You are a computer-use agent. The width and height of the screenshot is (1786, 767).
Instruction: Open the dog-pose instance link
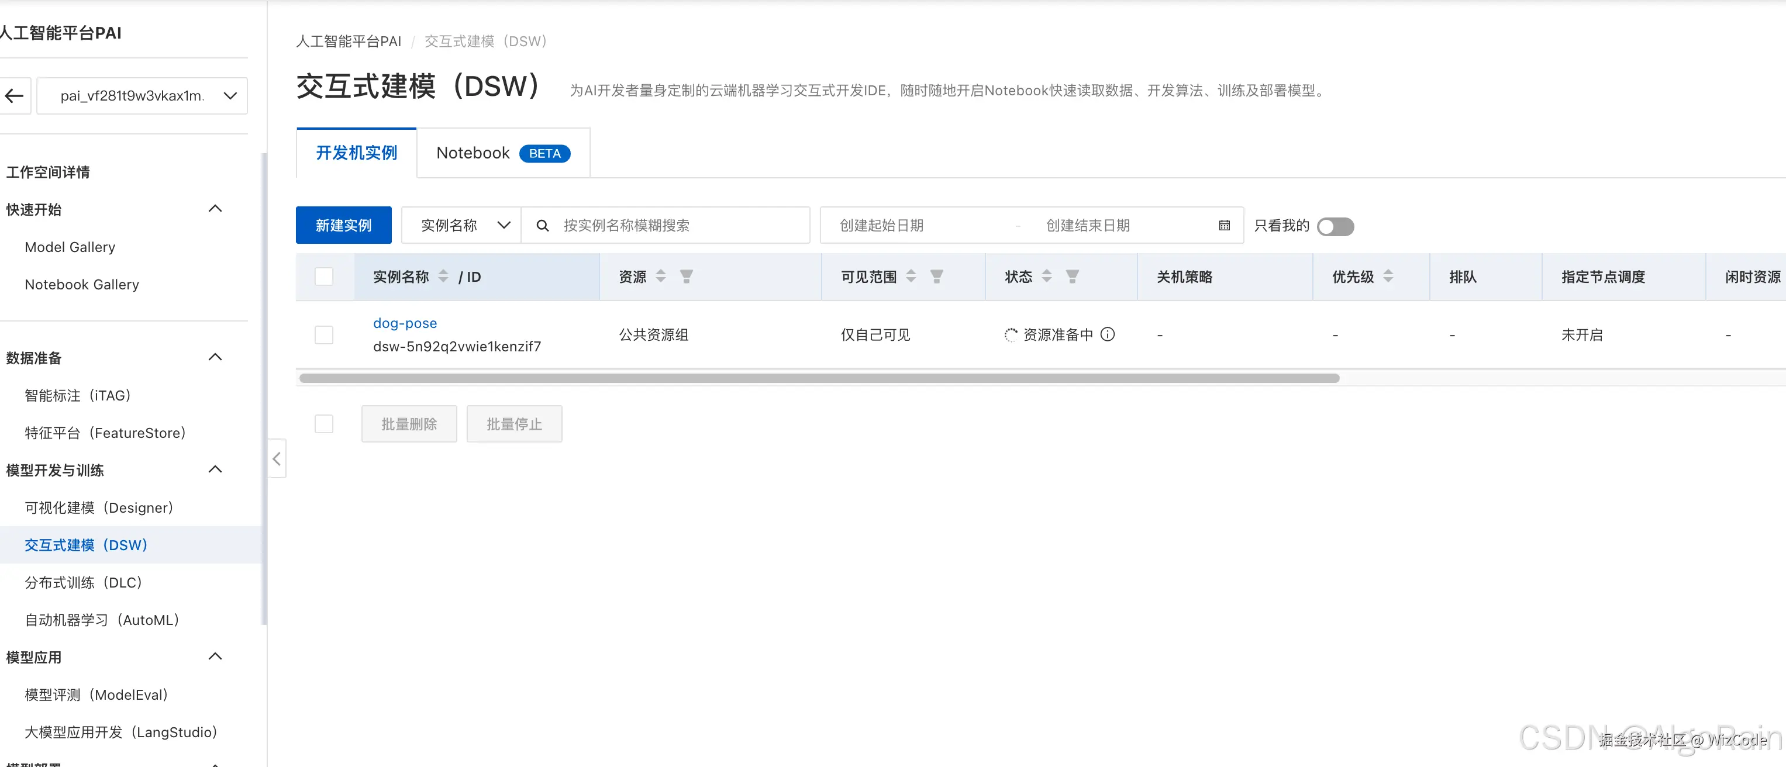pos(405,323)
